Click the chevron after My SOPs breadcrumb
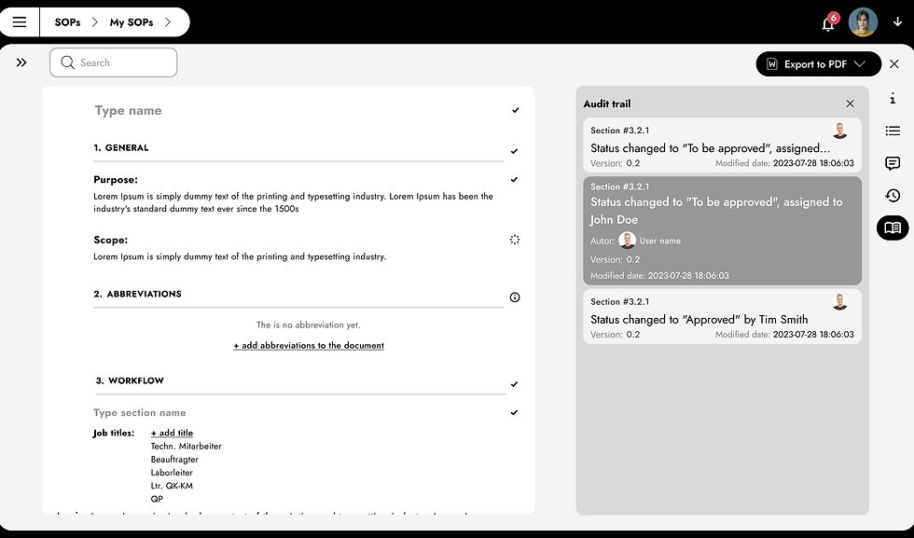 [x=168, y=22]
